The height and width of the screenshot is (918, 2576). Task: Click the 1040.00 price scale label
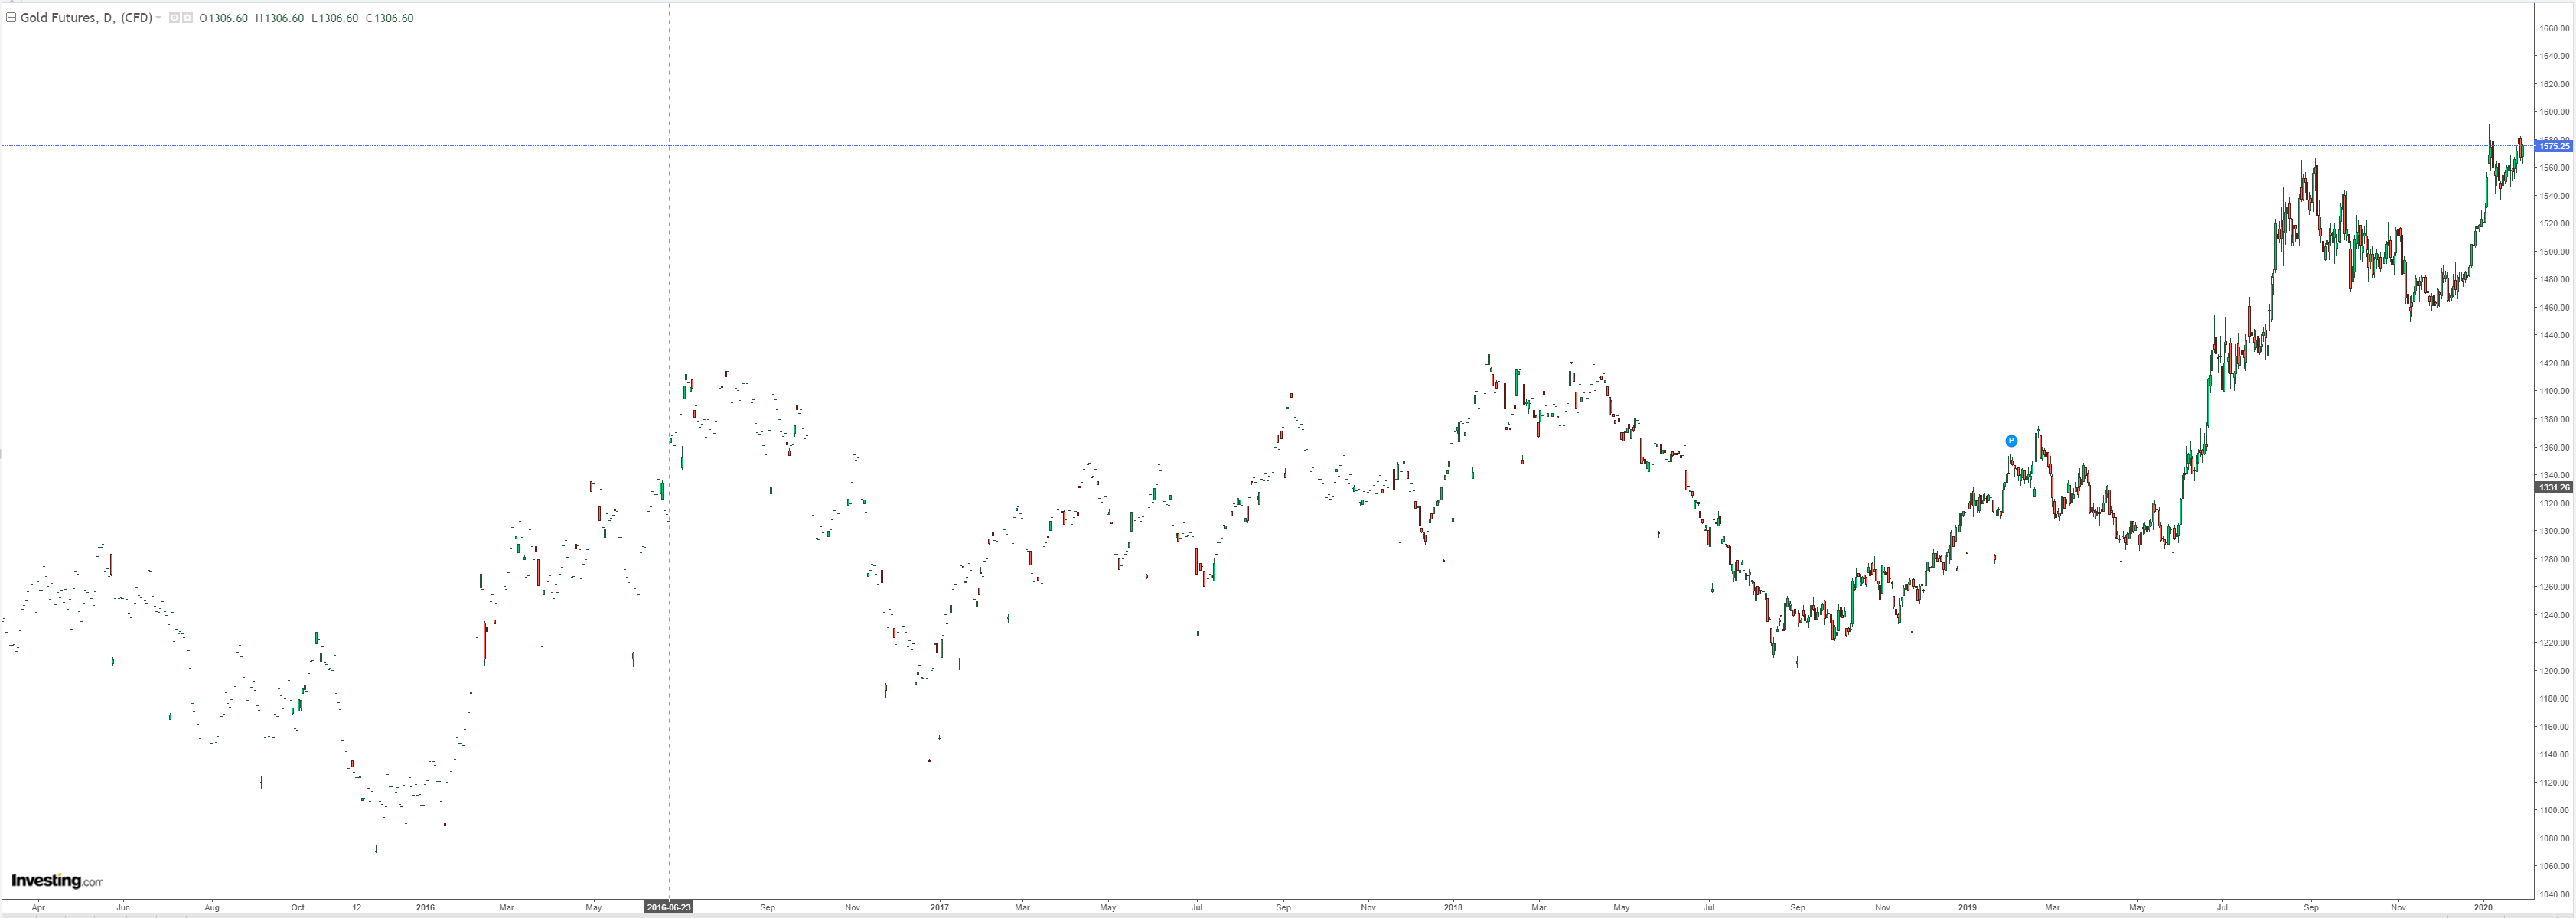[x=2554, y=894]
